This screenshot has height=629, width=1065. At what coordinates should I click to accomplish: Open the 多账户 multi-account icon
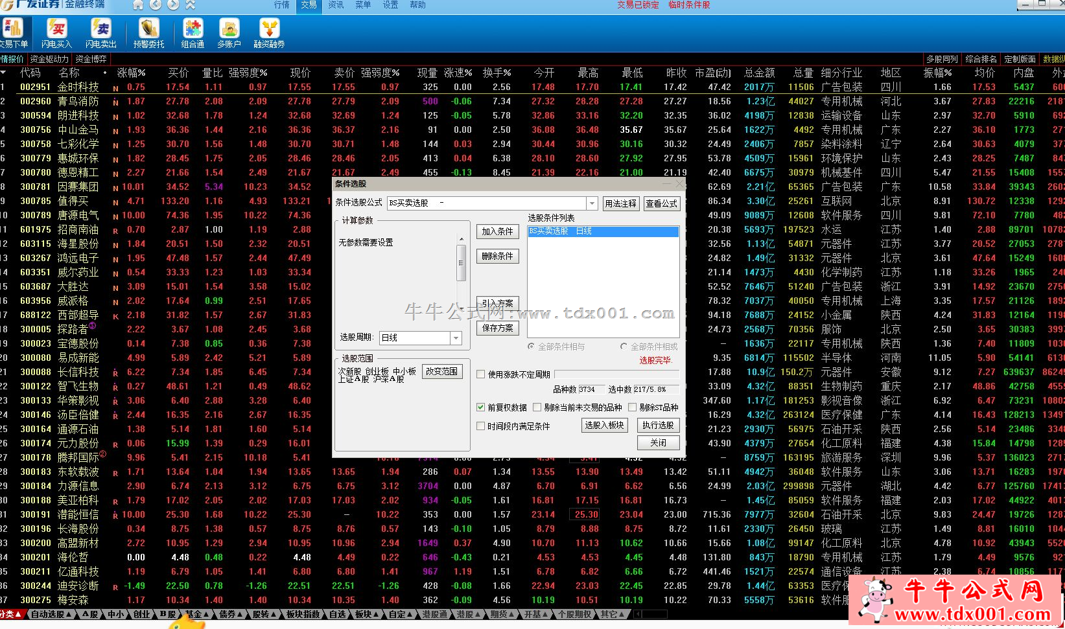point(229,33)
